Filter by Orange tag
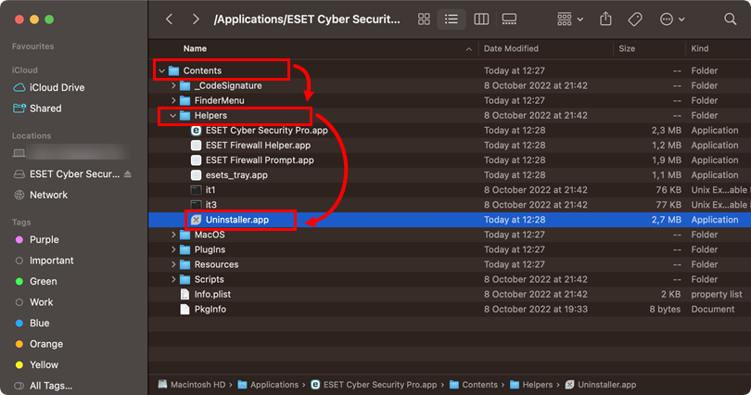This screenshot has width=751, height=395. point(39,344)
